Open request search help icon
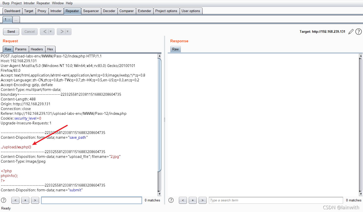Screen dimensions: 363x212 (x=4, y=200)
